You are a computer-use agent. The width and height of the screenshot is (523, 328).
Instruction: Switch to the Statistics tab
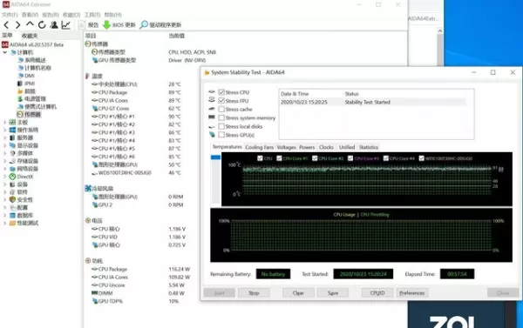coord(369,147)
